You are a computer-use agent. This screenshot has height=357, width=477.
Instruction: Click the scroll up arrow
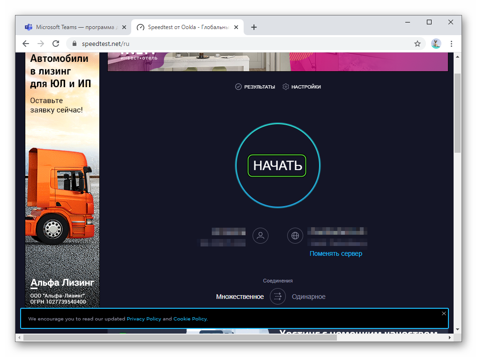[457, 57]
